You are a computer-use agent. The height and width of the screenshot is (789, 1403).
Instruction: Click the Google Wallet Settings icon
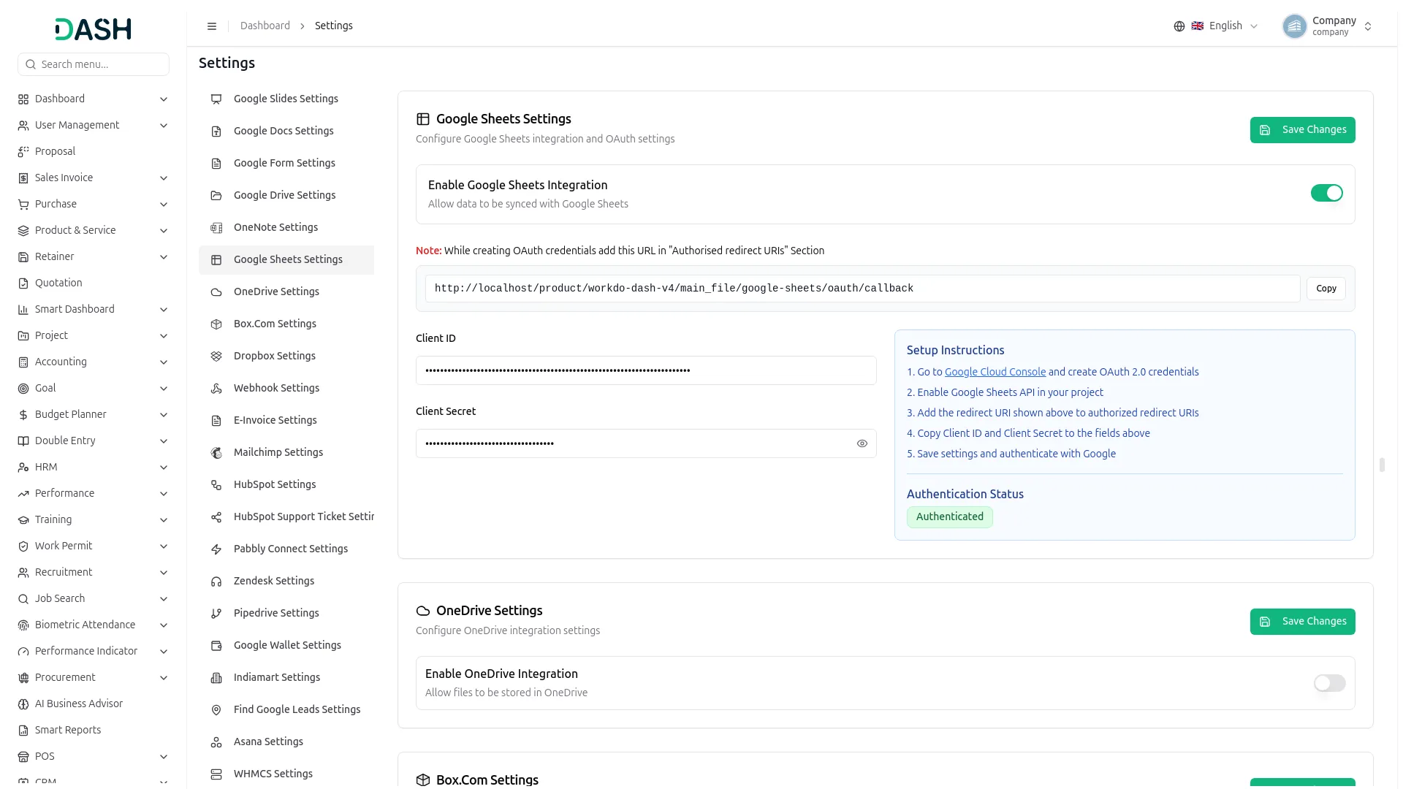[216, 646]
